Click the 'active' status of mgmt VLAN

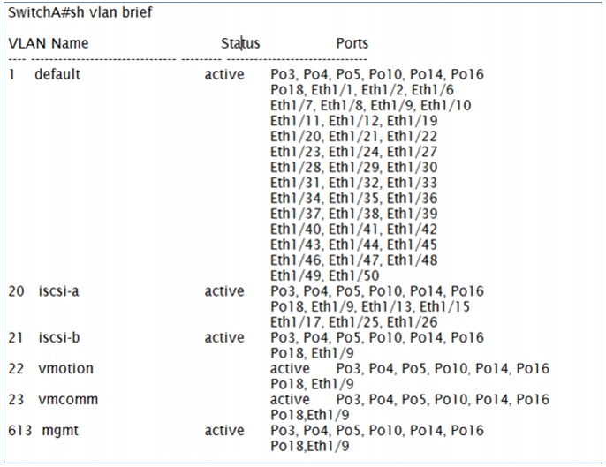pyautogui.click(x=224, y=430)
